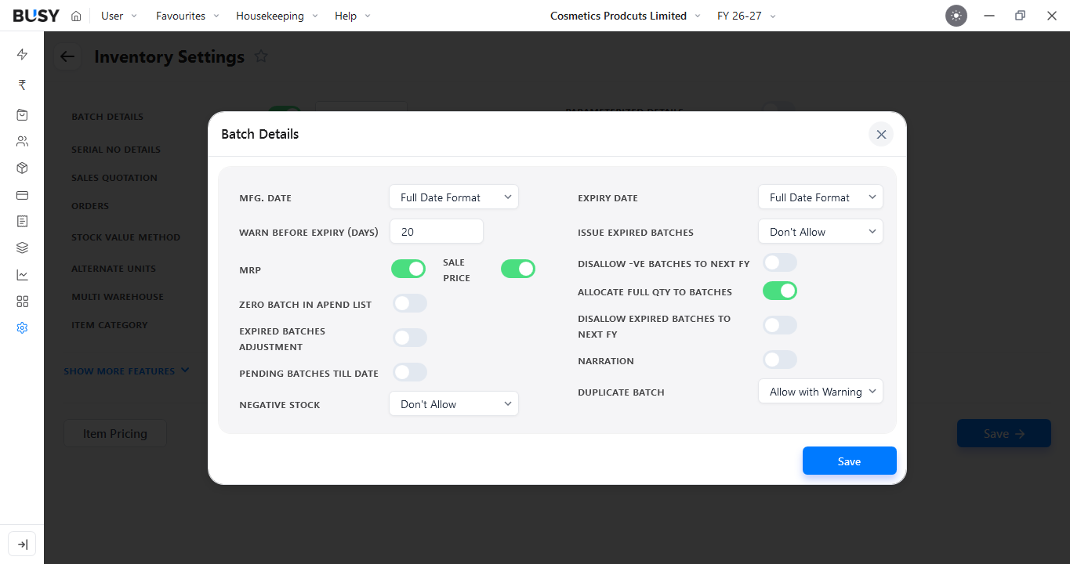Viewport: 1070px width, 564px height.
Task: Toggle MRP switch
Action: point(408,269)
